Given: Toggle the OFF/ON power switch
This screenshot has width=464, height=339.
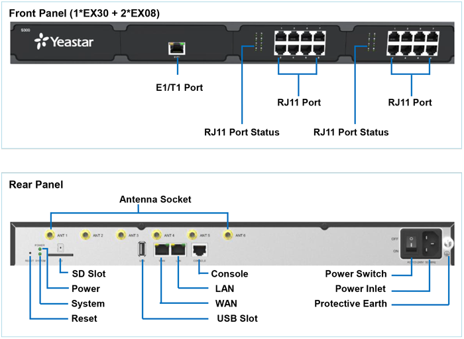Looking at the screenshot, I should (412, 243).
